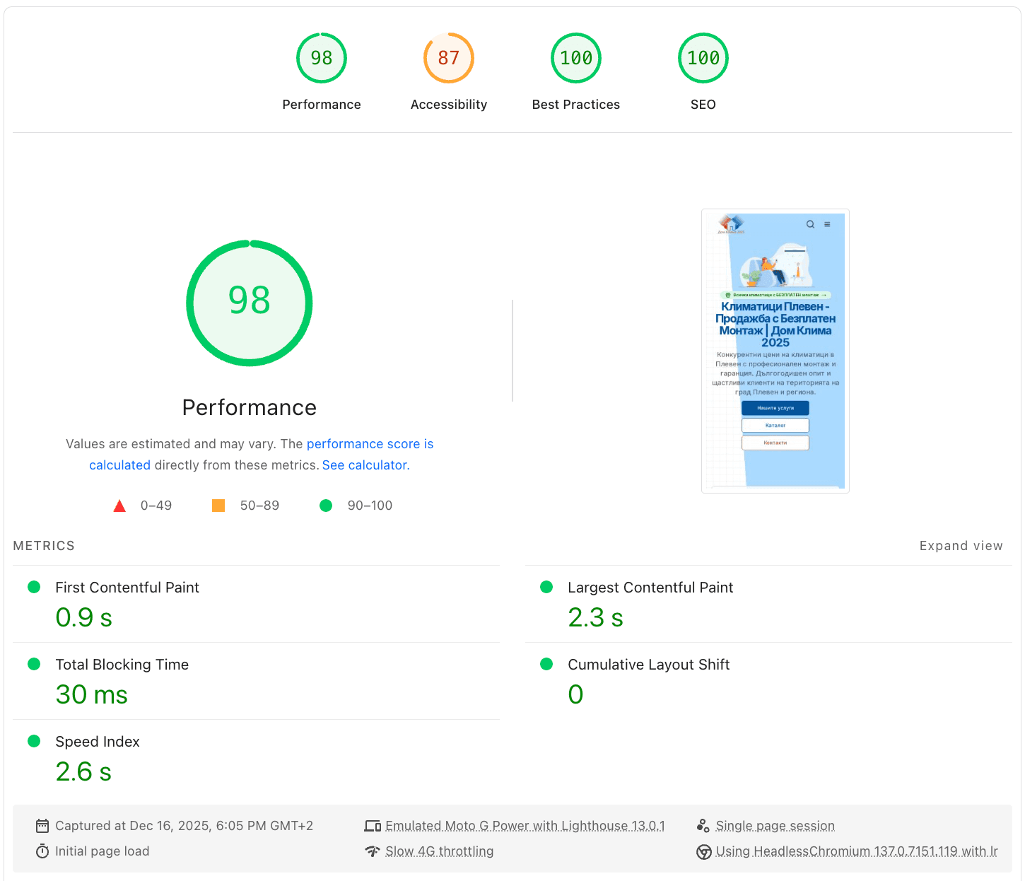Click the stopwatch icon beside Initial page load
Viewport: 1025px width, 881px height.
click(42, 851)
